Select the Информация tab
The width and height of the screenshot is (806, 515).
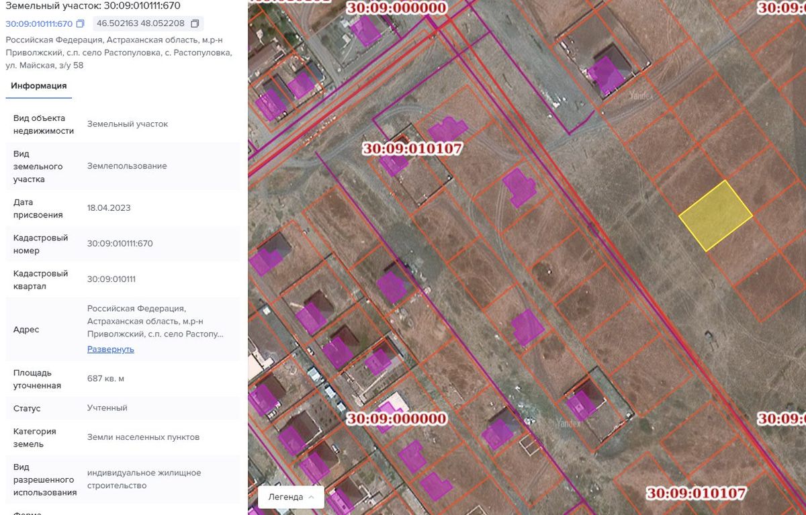point(39,86)
